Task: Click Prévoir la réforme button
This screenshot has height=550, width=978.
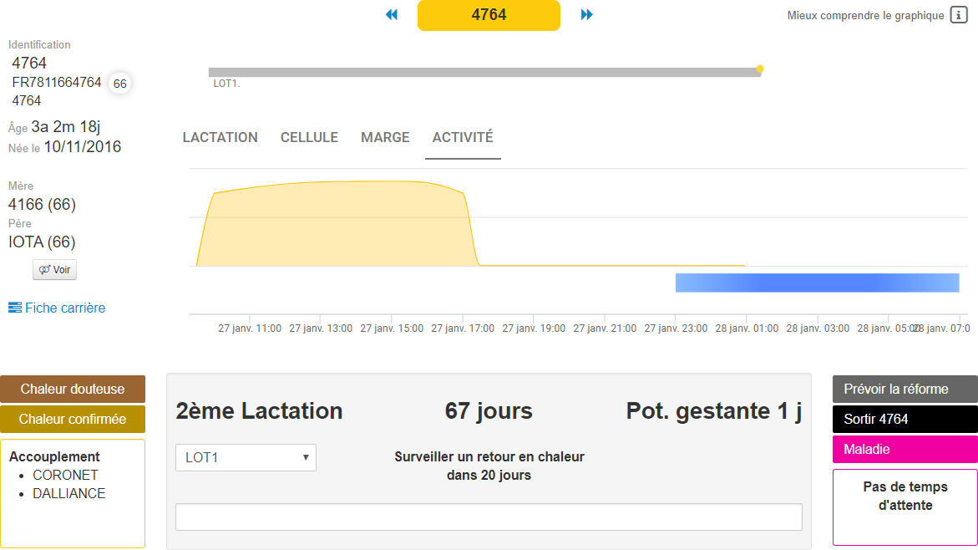Action: [x=905, y=389]
